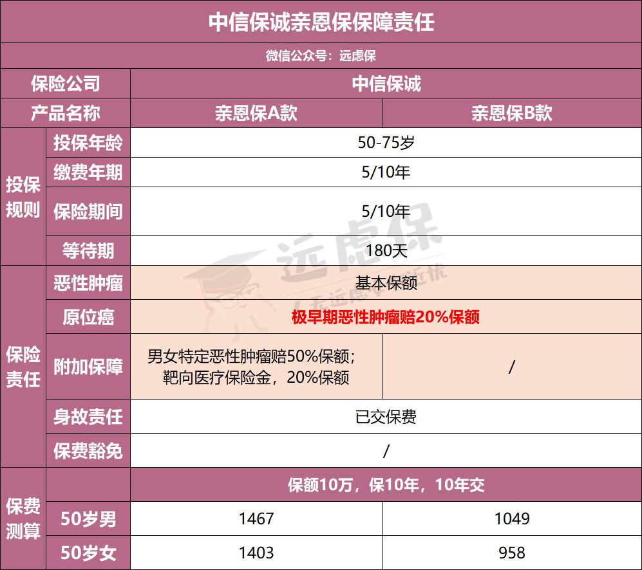Click the premium value 1049
642x570 pixels.
[511, 519]
